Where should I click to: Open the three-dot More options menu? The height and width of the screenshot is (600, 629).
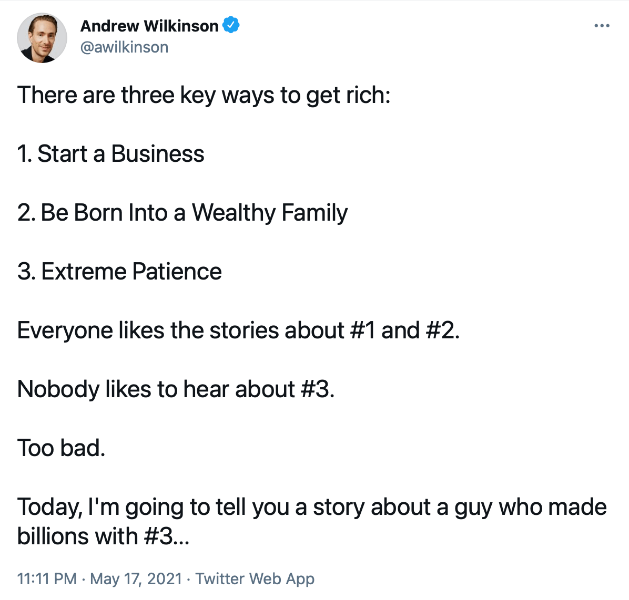tap(602, 26)
